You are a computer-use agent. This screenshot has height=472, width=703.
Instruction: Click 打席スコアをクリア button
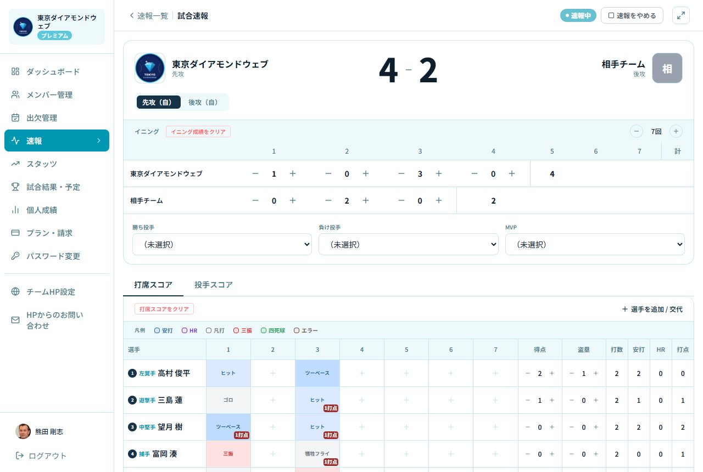click(x=164, y=309)
